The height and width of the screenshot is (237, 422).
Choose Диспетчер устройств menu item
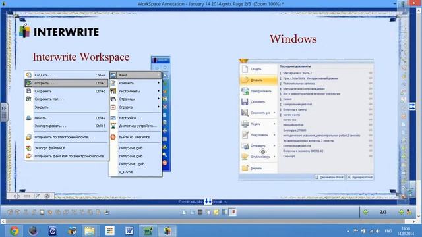pos(135,126)
